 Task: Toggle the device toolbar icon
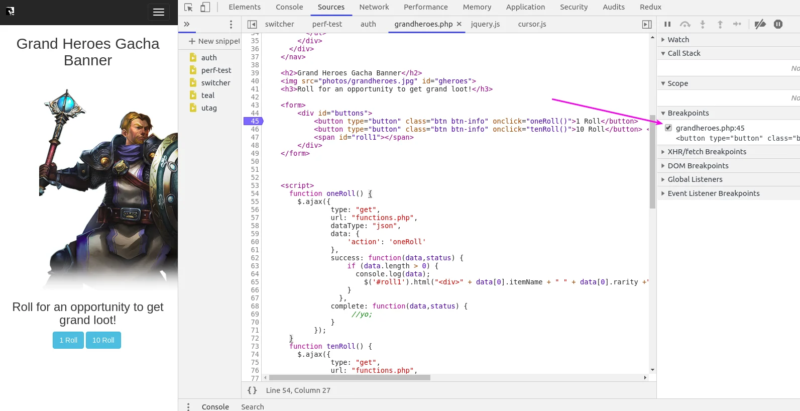[x=205, y=7]
